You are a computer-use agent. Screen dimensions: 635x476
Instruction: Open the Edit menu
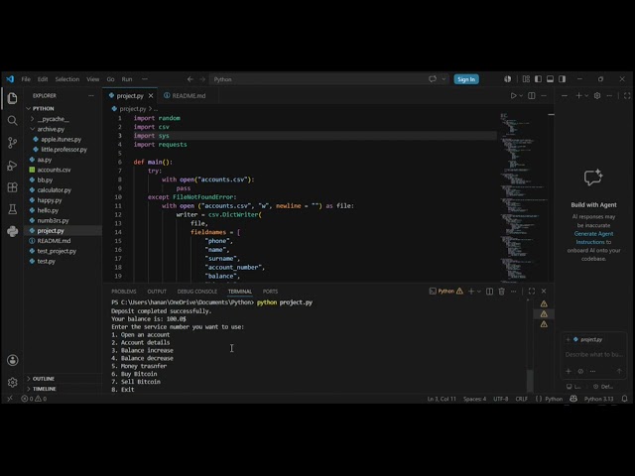[x=43, y=79]
